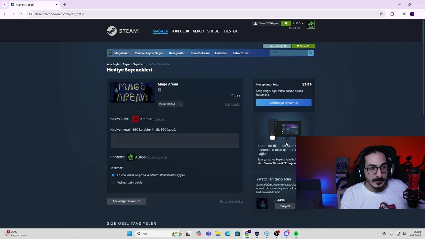Bookmark this page with the star icon
The image size is (425, 239).
click(381, 14)
